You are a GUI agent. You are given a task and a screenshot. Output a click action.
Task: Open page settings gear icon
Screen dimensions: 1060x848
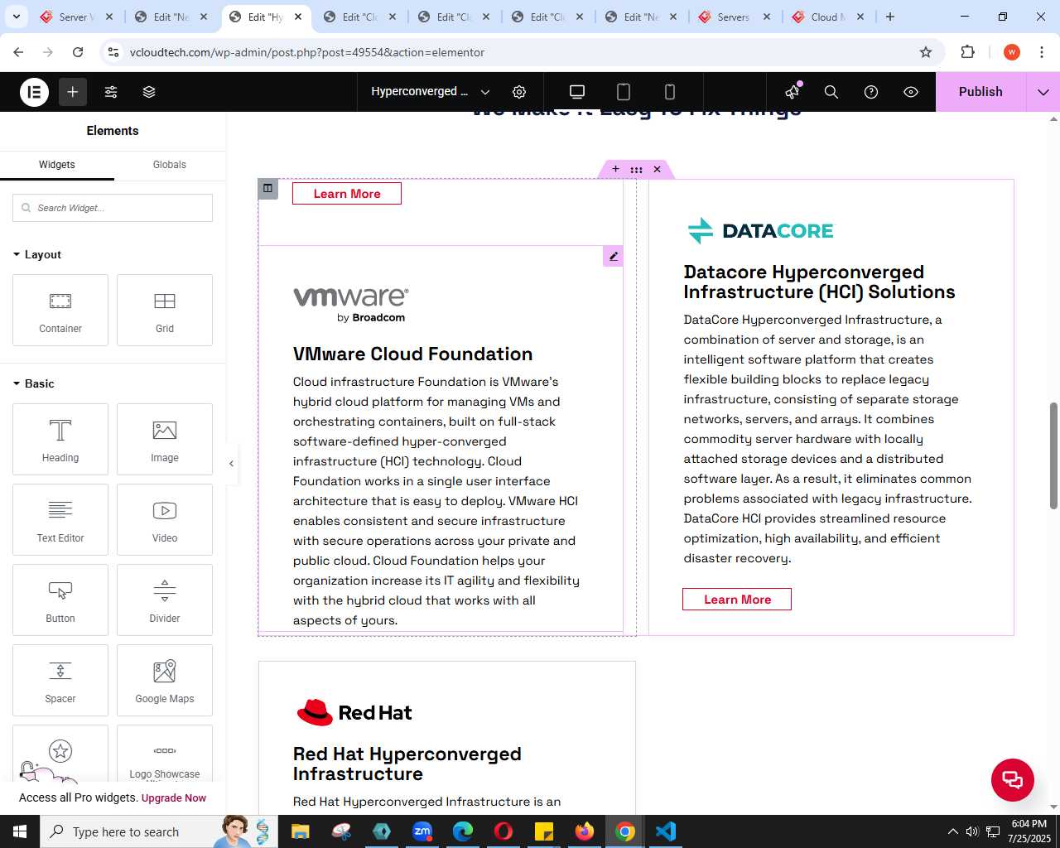519,92
